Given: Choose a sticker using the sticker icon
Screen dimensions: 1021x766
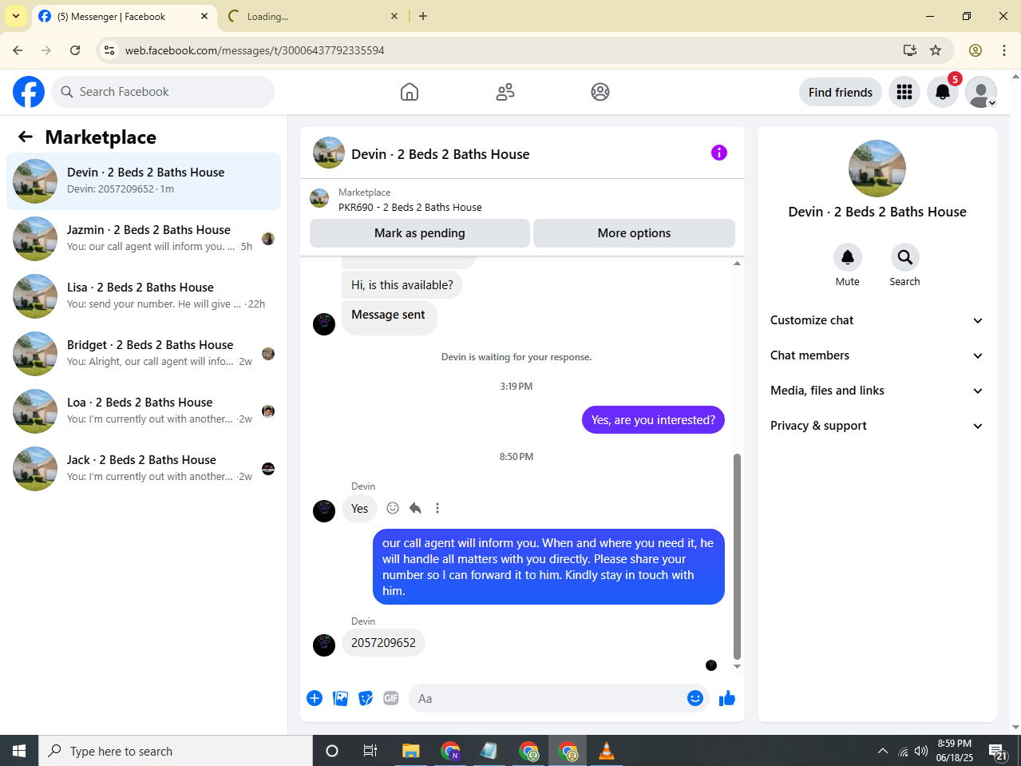Looking at the screenshot, I should [x=366, y=698].
